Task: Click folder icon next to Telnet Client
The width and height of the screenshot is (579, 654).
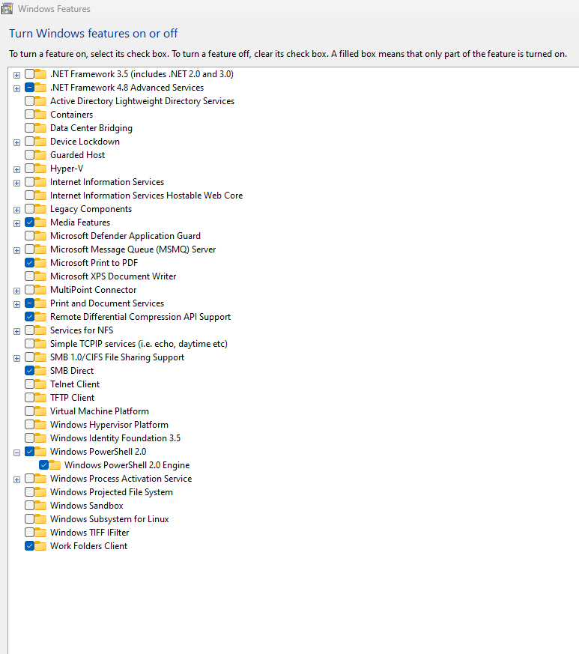Action: tap(40, 384)
